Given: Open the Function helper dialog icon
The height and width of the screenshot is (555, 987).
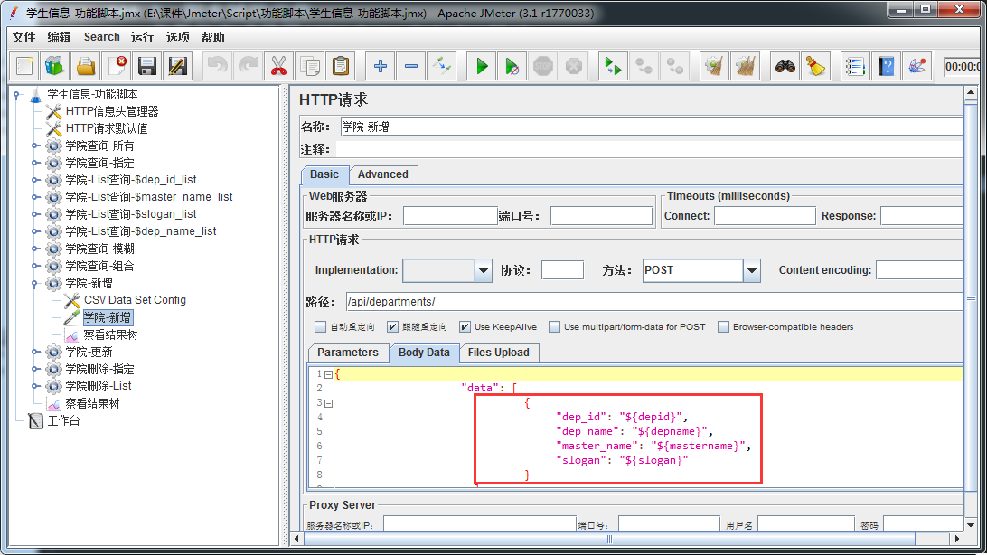Looking at the screenshot, I should pyautogui.click(x=855, y=66).
